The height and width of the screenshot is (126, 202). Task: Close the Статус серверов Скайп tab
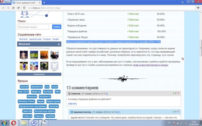click(39, 3)
